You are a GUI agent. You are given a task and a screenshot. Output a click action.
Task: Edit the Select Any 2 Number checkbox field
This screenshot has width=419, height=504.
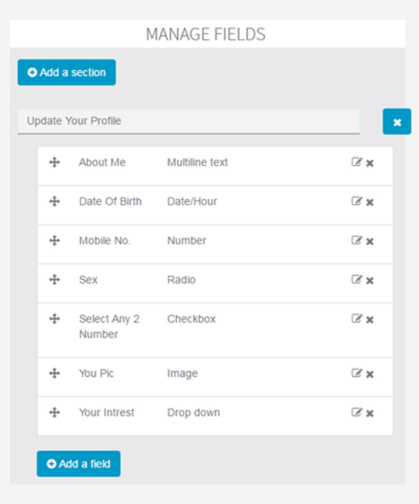click(x=357, y=319)
